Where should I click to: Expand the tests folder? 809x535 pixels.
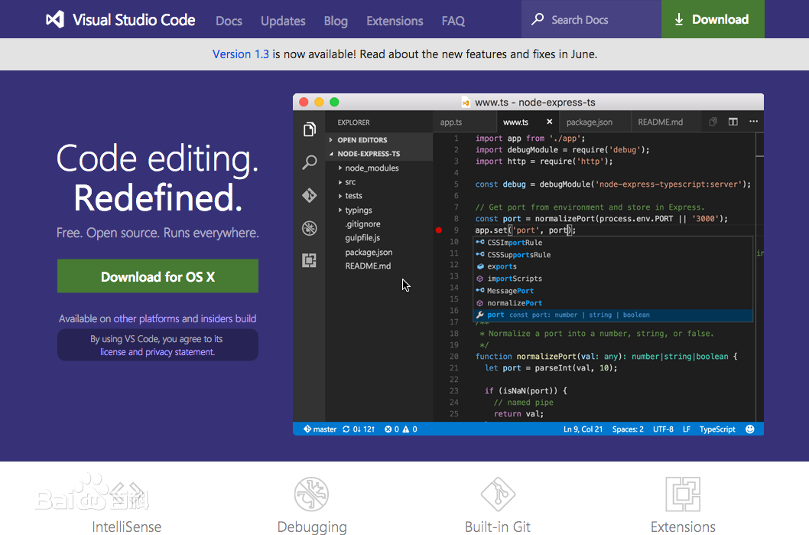[340, 196]
